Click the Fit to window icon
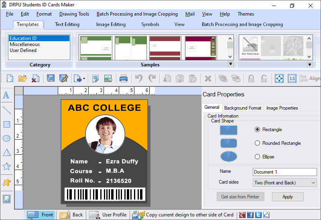 pos(279,78)
